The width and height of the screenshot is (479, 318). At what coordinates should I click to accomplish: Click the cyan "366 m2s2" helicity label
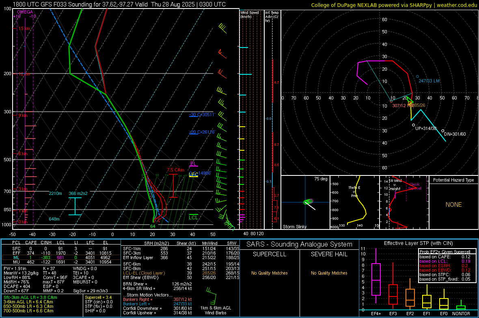[78, 193]
